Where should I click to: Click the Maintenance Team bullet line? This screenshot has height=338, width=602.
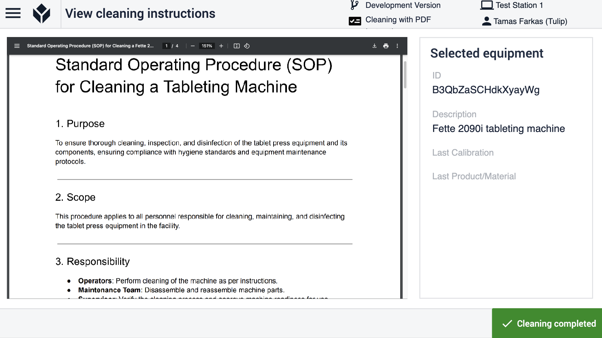pos(181,290)
